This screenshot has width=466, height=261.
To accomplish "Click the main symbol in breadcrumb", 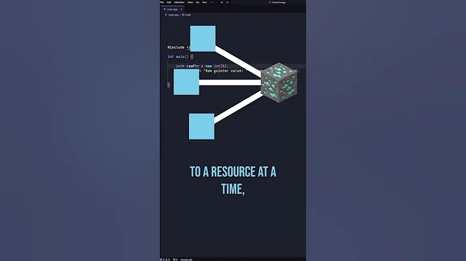I will click(x=186, y=15).
